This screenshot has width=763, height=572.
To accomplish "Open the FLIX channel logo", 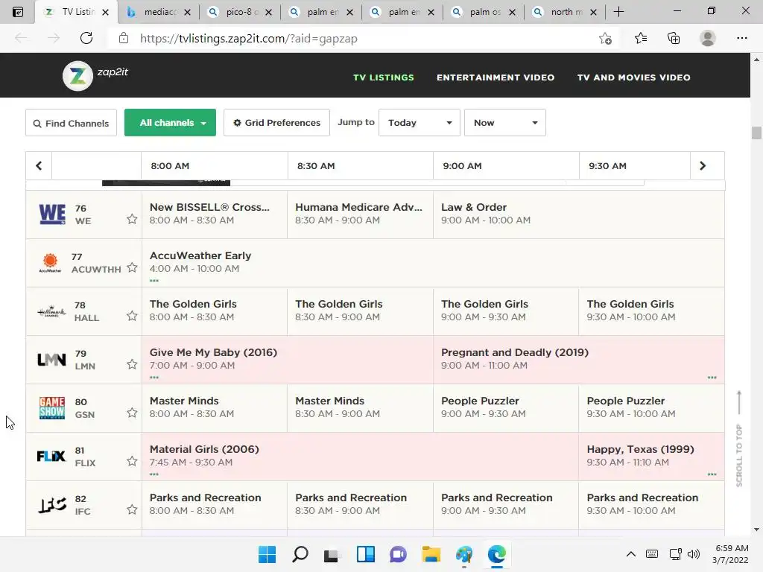I will coord(51,457).
